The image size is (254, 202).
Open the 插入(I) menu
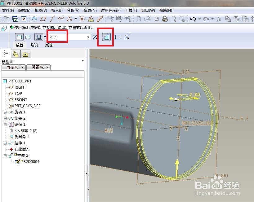coord(57,11)
